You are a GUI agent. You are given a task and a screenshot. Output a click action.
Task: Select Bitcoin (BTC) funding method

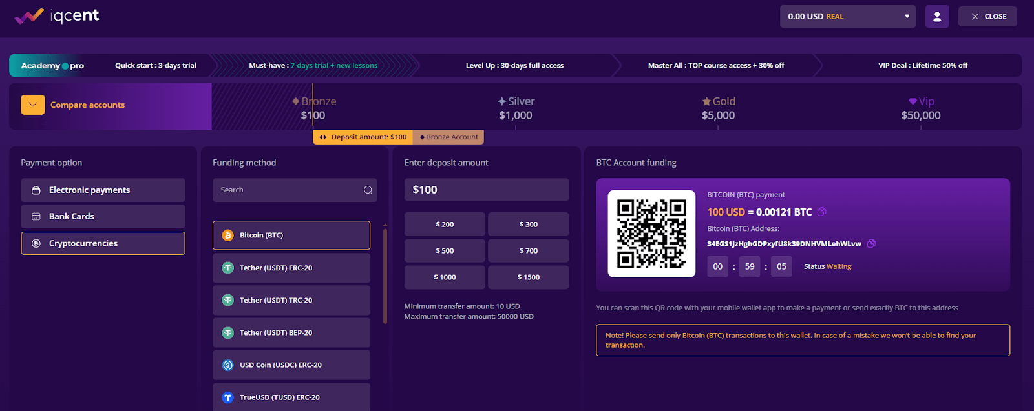[x=291, y=236]
